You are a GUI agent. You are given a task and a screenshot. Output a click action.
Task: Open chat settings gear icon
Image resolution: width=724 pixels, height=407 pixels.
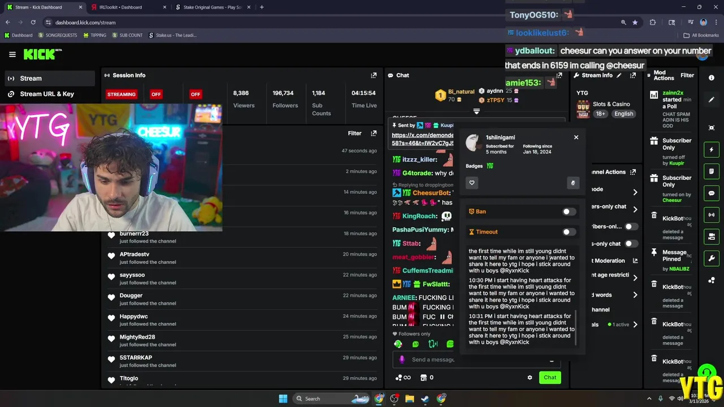(x=529, y=378)
